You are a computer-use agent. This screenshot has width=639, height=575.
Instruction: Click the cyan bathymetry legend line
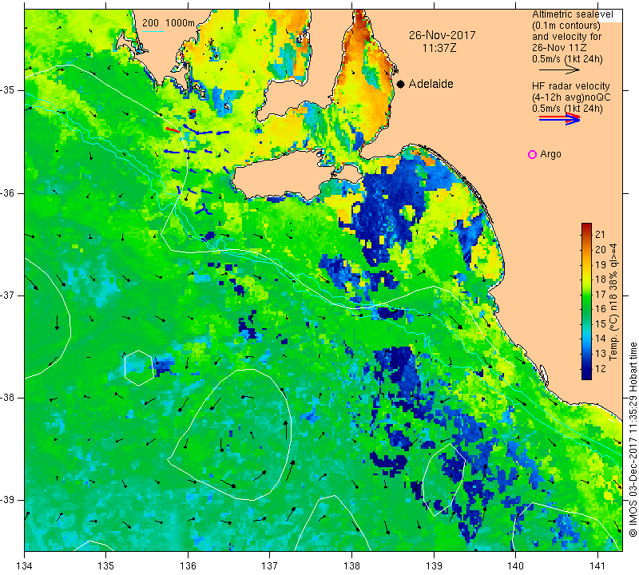[153, 31]
